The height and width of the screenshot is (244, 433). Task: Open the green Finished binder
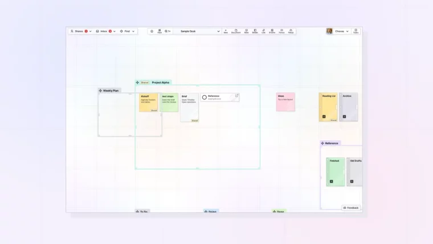coord(336,172)
